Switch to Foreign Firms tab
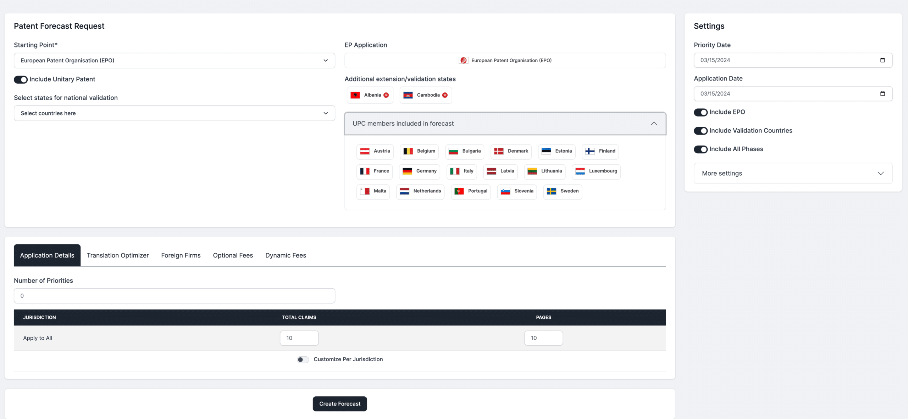Image resolution: width=908 pixels, height=419 pixels. click(x=181, y=255)
